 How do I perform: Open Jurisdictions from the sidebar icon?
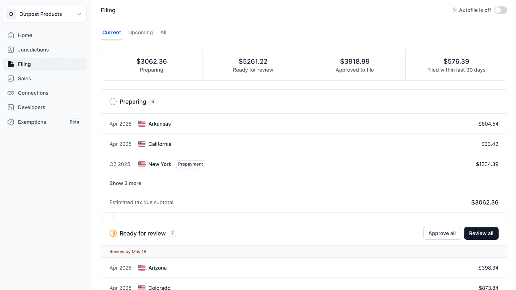coord(11,50)
